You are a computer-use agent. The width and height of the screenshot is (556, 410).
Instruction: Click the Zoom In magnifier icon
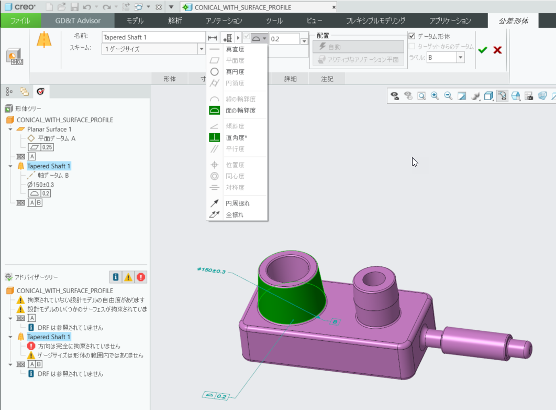pyautogui.click(x=435, y=96)
